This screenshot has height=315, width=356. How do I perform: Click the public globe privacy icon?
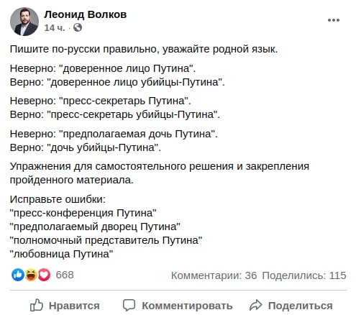(x=78, y=27)
